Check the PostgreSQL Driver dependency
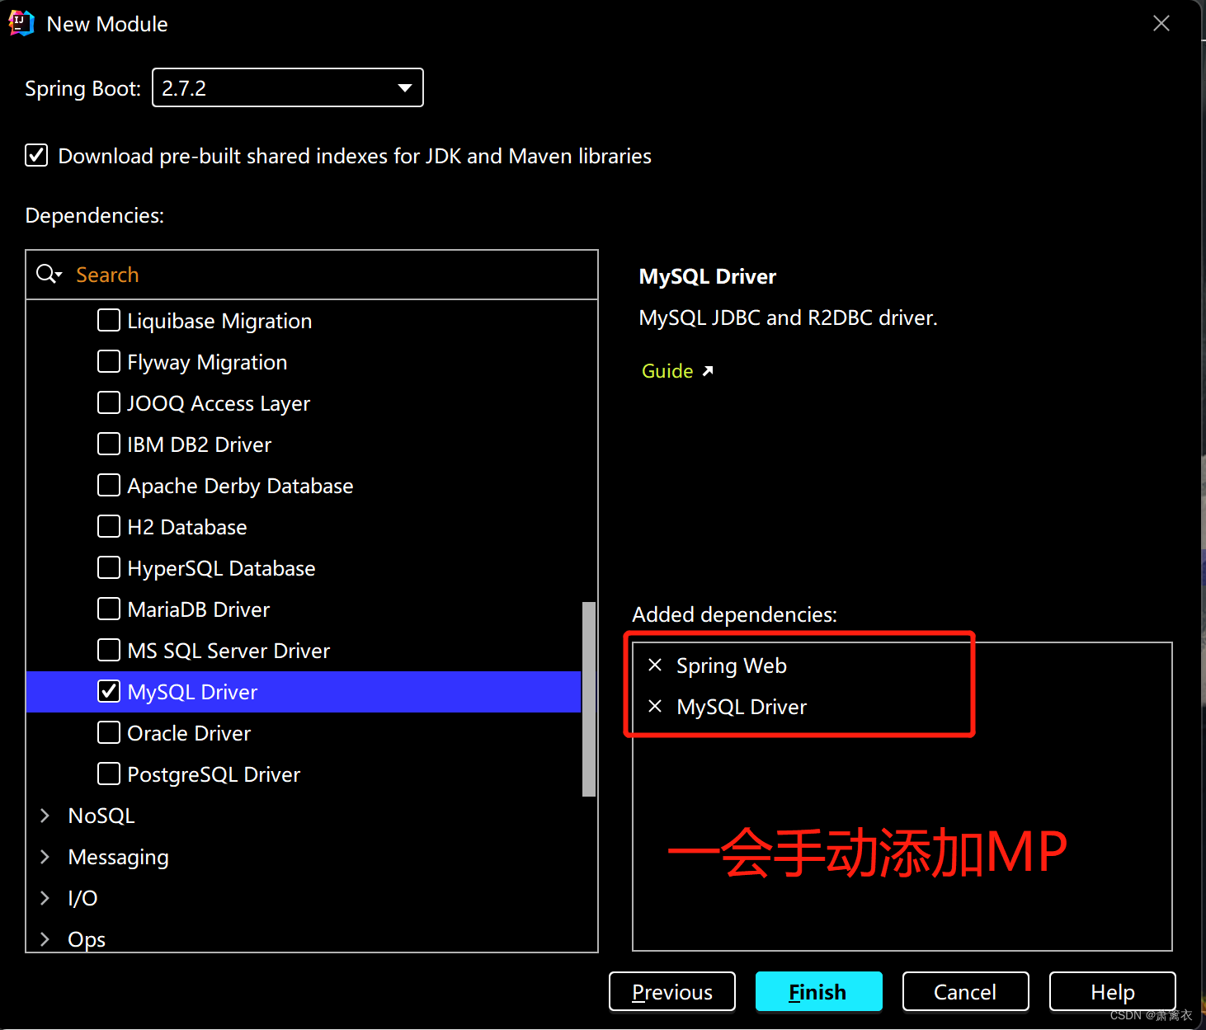Screen dimensions: 1206x1030 coord(108,774)
